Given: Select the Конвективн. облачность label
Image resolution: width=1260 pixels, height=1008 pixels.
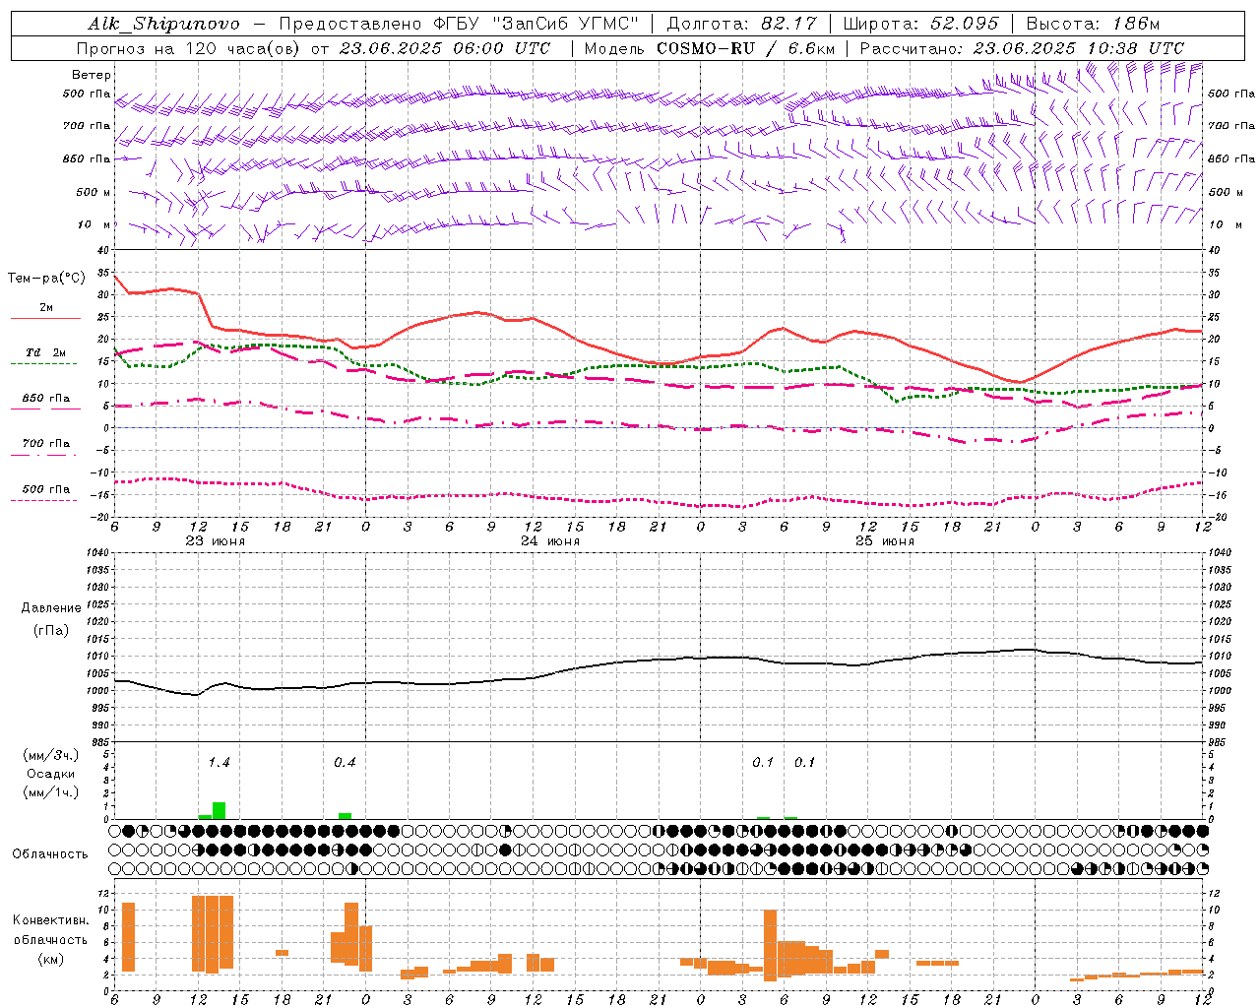Looking at the screenshot, I should pos(50,929).
